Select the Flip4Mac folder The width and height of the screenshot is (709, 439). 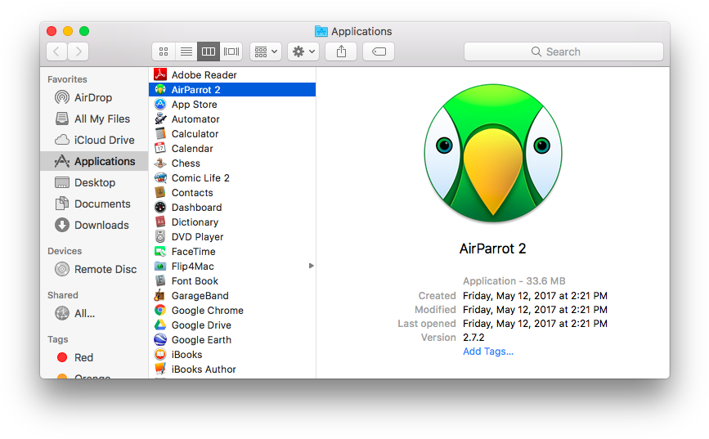(x=232, y=267)
